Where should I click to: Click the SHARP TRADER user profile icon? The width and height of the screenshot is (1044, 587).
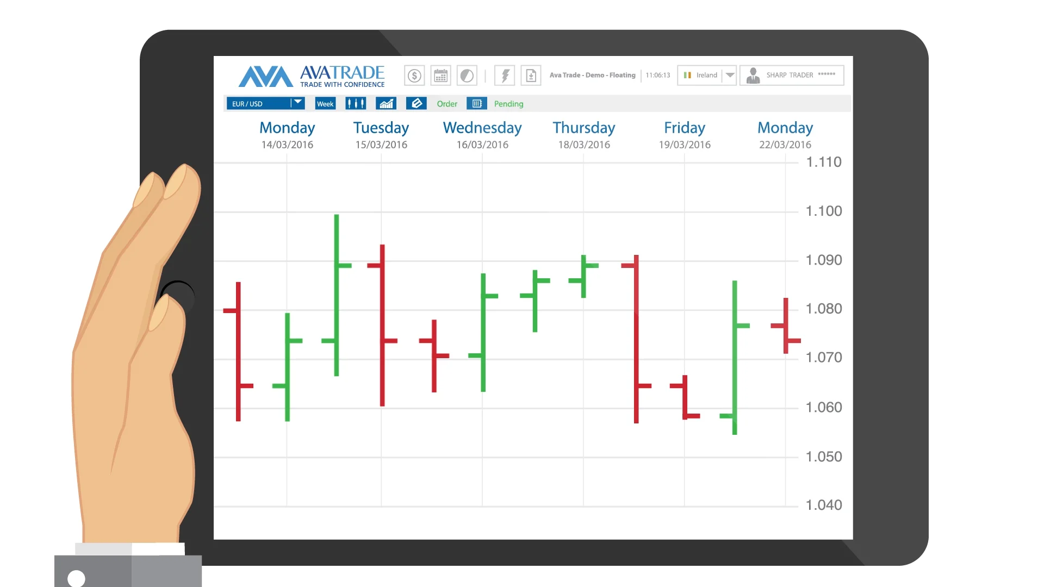pyautogui.click(x=753, y=75)
